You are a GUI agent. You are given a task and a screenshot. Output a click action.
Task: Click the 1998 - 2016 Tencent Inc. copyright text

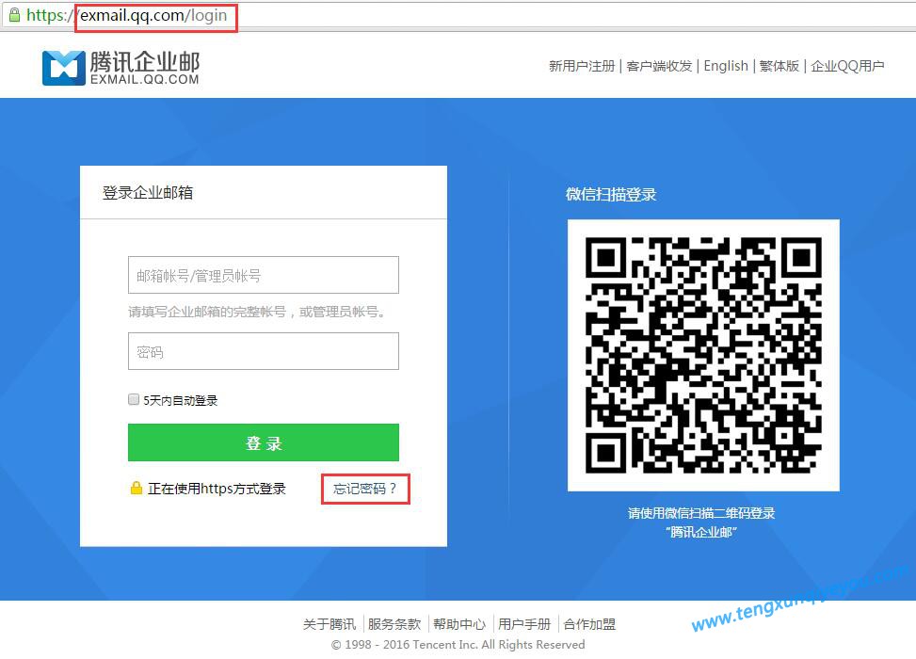pyautogui.click(x=458, y=644)
